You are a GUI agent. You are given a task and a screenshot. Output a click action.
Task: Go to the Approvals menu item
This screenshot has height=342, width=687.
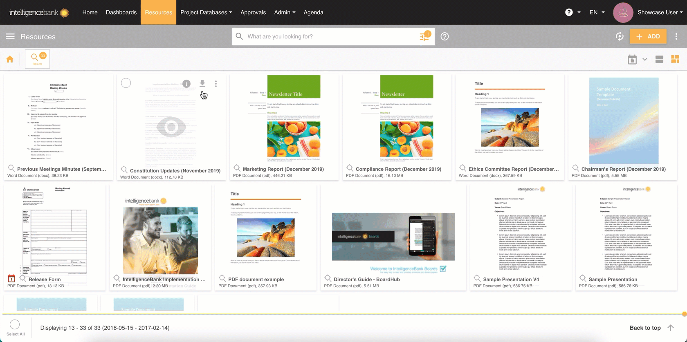[253, 12]
